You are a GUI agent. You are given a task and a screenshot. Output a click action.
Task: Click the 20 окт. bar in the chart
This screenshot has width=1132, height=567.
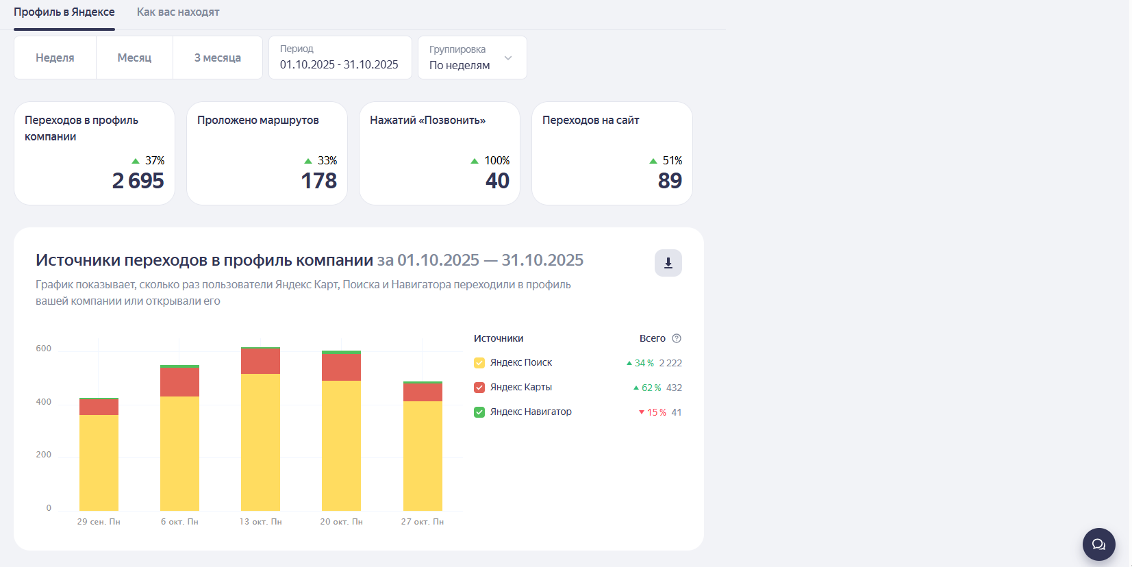pyautogui.click(x=341, y=431)
